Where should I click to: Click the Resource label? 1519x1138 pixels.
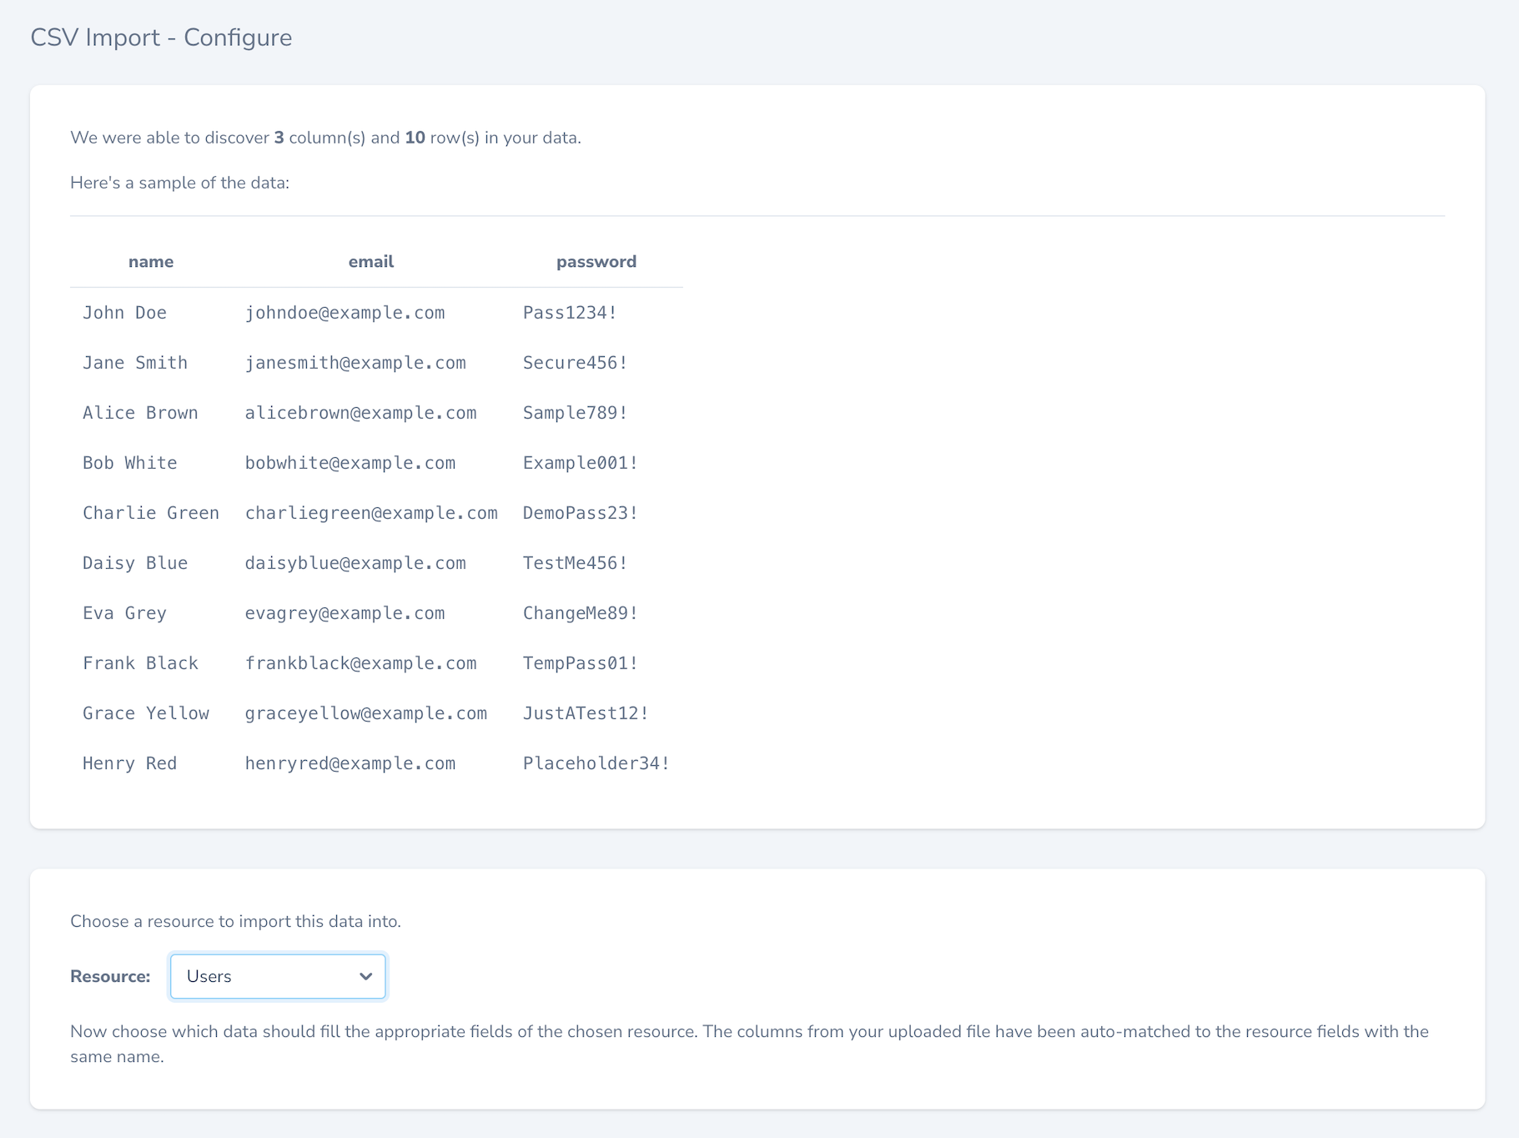coord(109,975)
